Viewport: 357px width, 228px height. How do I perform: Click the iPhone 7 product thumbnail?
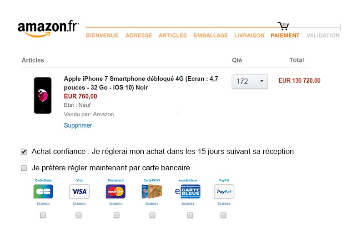(x=43, y=95)
